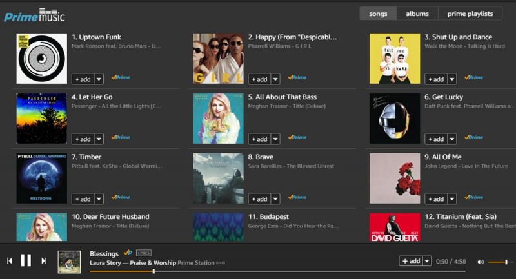
Task: Open song title '10. Dear Future Husband'
Action: tap(110, 216)
